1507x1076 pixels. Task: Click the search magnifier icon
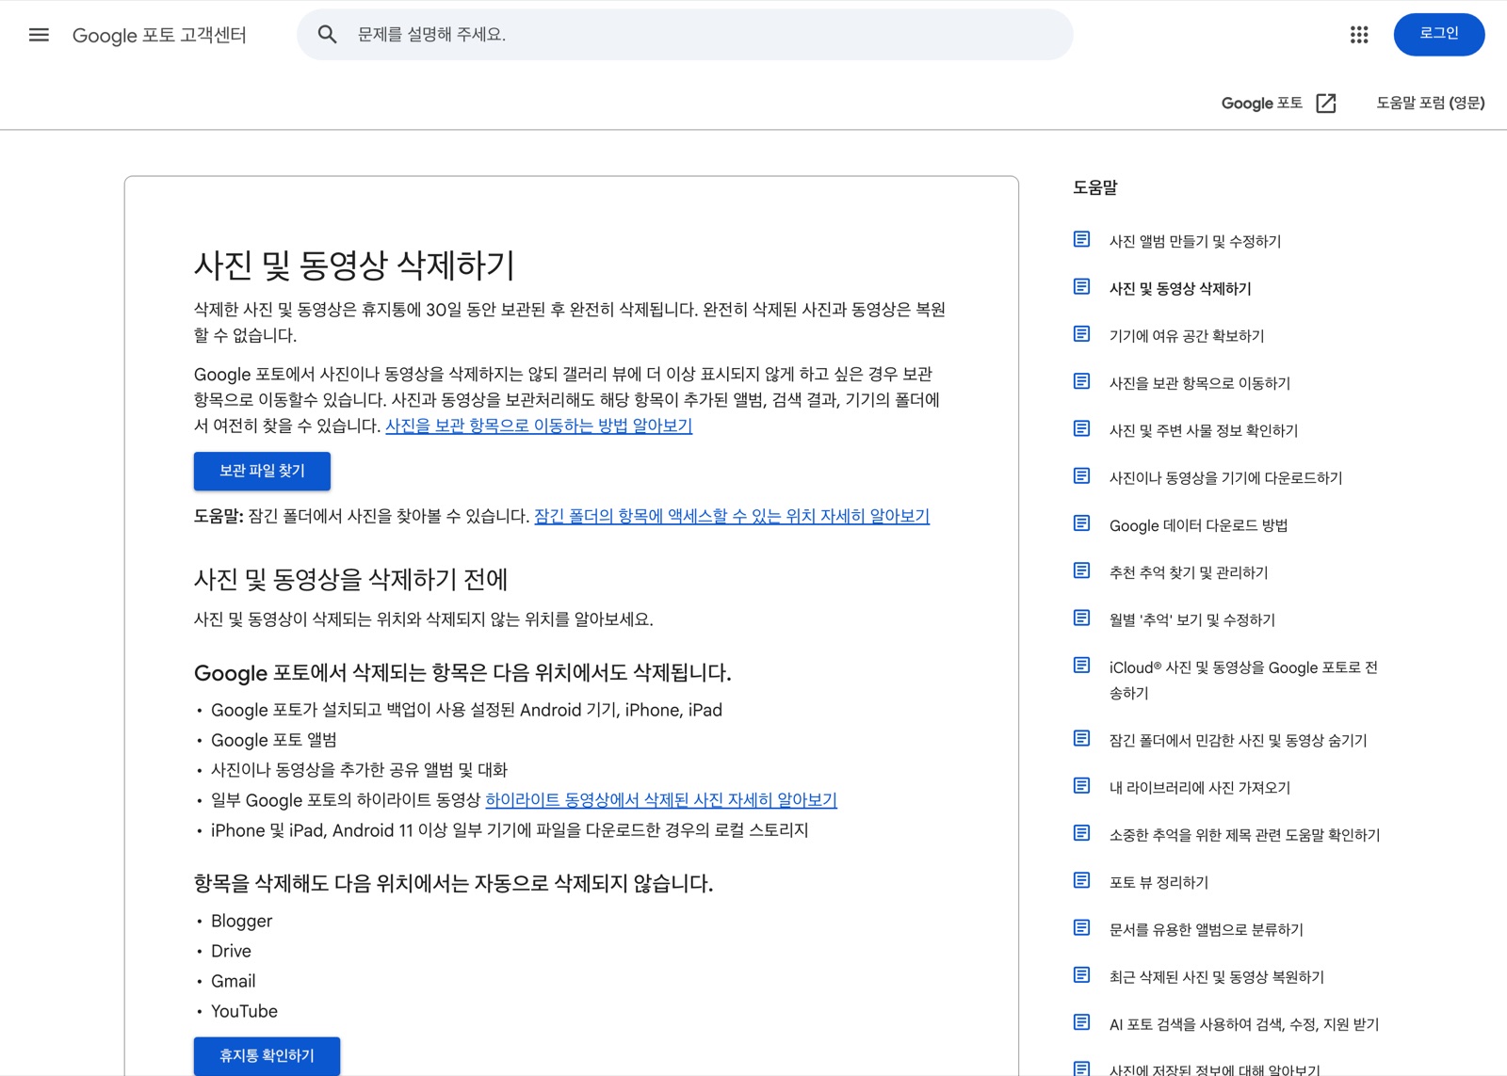click(x=327, y=35)
